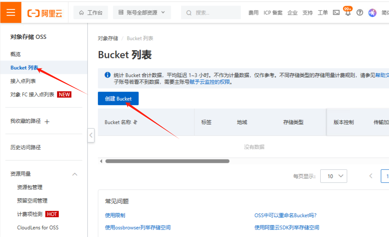This screenshot has width=389, height=237.
Task: Open 历史访问路径 in sidebar
Action: 26,147
